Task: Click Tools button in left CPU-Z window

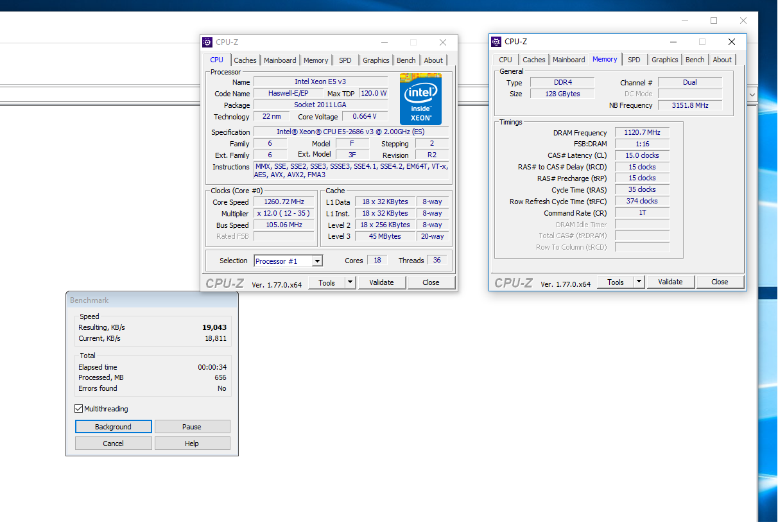Action: pos(327,282)
